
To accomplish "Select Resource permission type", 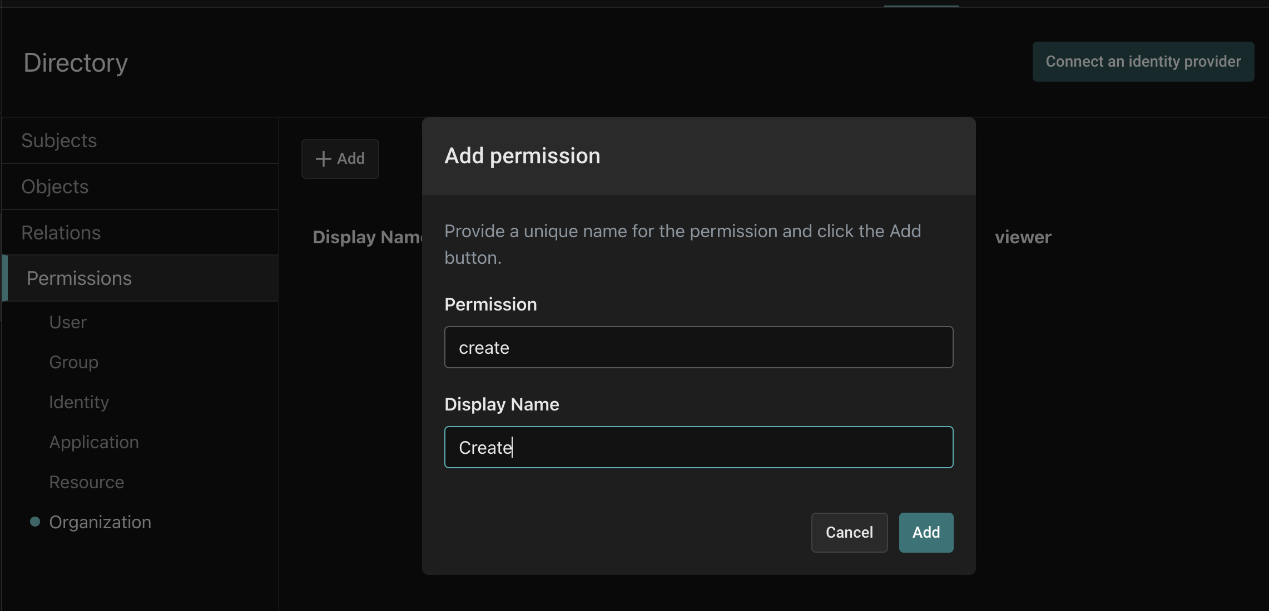I will (x=86, y=482).
